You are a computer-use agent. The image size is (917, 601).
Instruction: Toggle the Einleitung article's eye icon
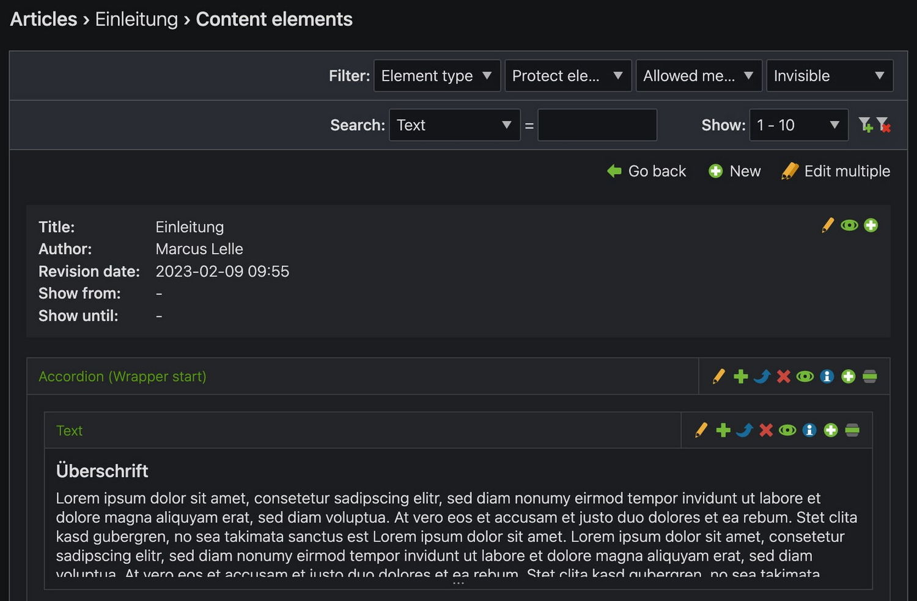849,225
